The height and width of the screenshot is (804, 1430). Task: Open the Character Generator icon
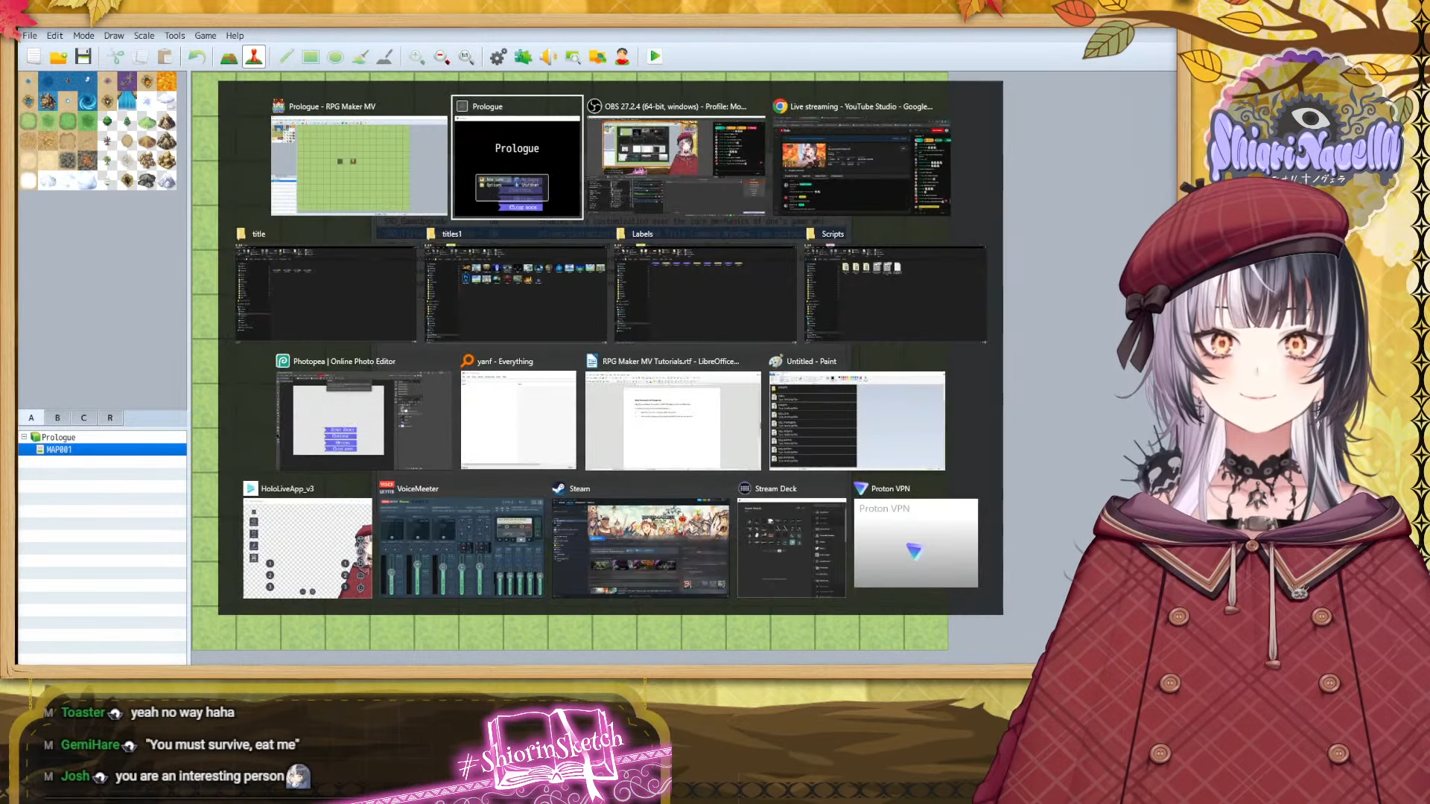point(623,57)
